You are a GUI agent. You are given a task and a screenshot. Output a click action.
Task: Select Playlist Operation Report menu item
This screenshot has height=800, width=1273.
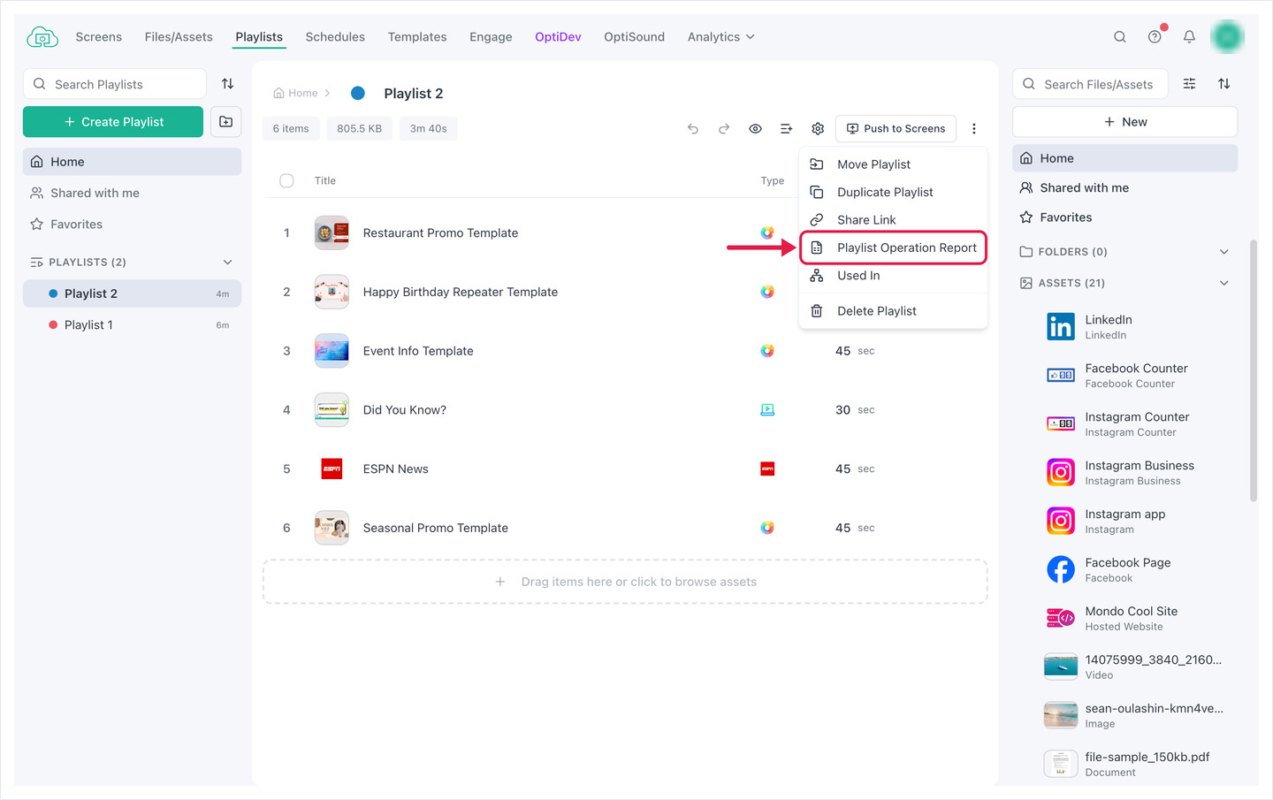pos(893,248)
